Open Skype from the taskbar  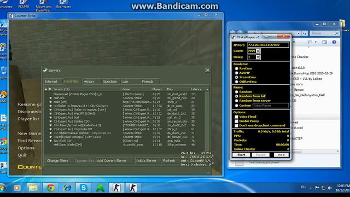pyautogui.click(x=84, y=188)
